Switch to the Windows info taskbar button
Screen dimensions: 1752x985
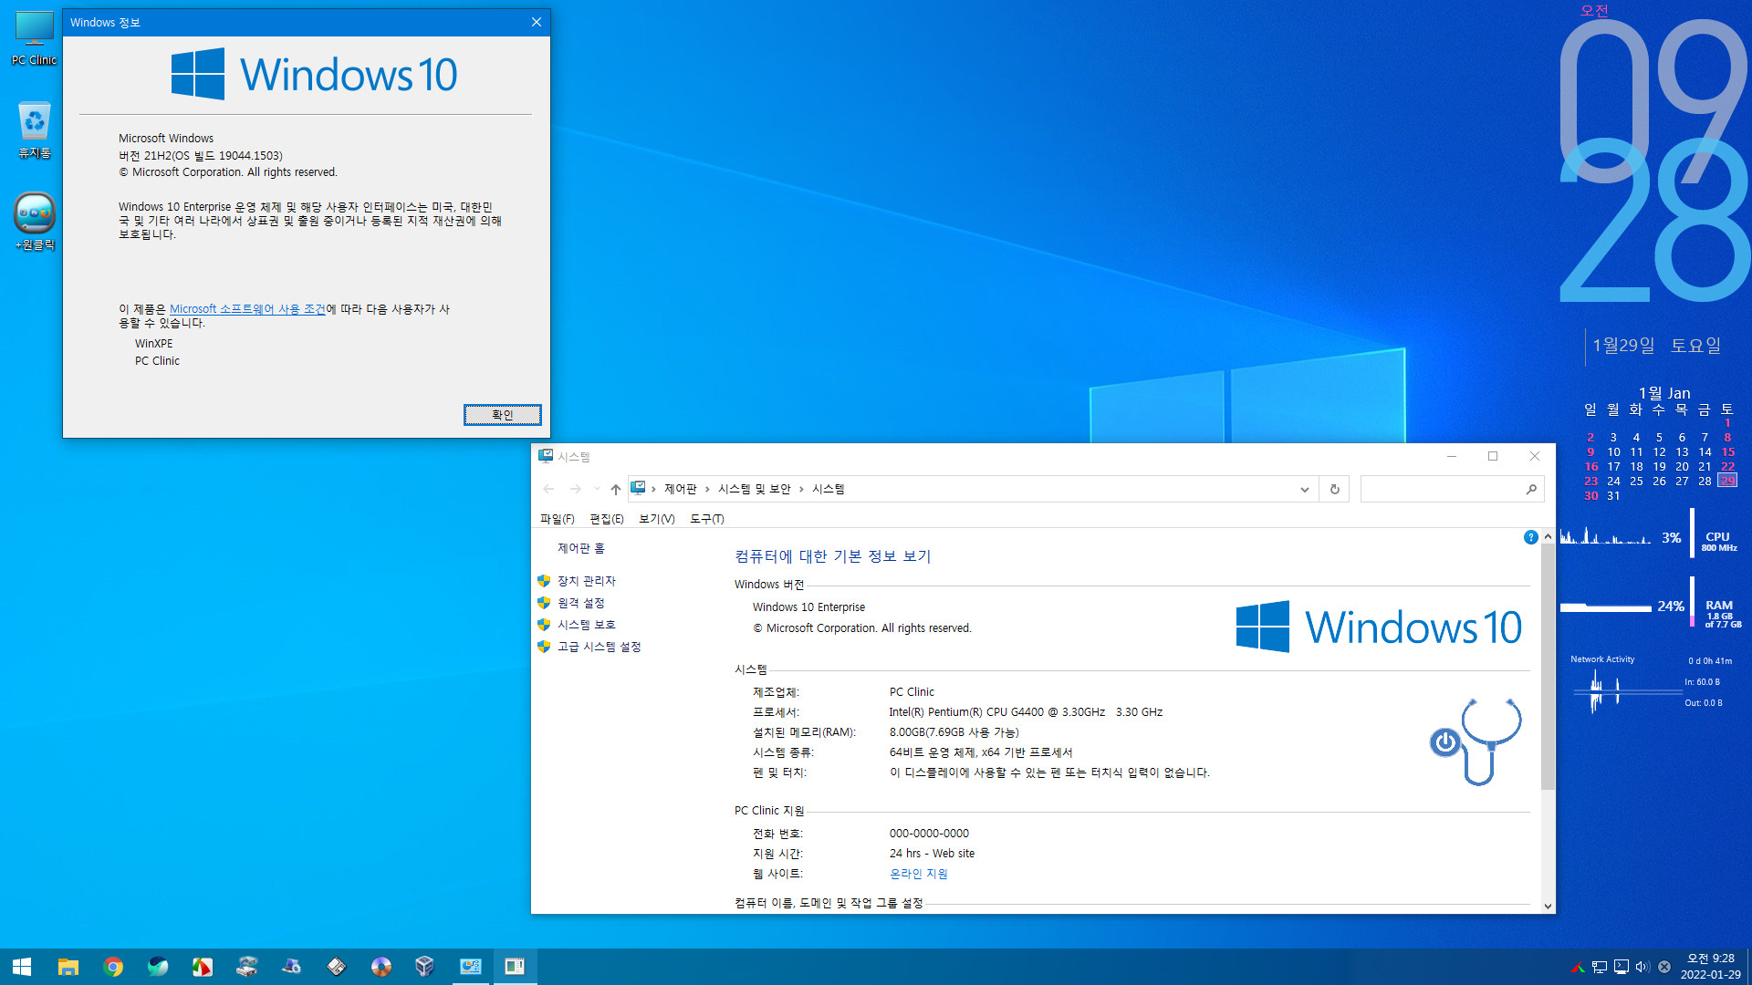coord(515,967)
